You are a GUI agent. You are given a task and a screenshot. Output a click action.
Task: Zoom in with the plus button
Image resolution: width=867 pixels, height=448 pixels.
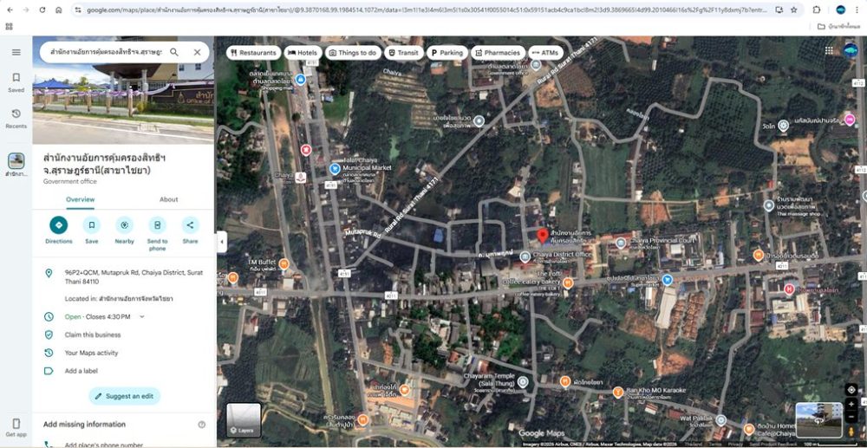pos(851,405)
